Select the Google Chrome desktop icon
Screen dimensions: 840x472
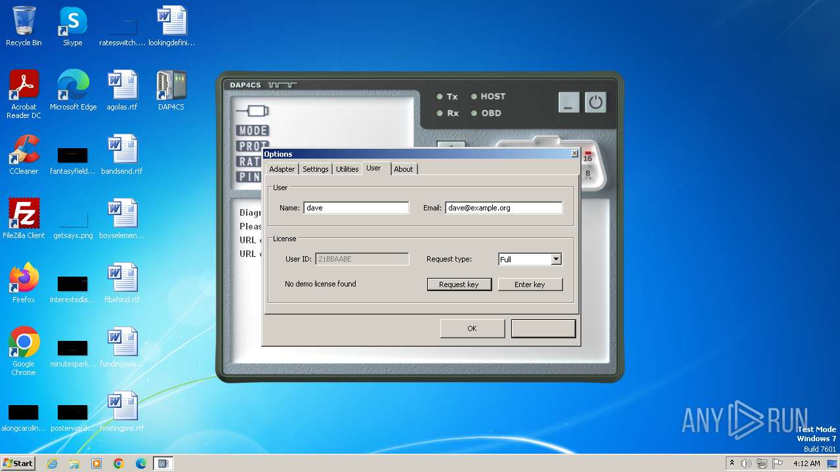(24, 351)
